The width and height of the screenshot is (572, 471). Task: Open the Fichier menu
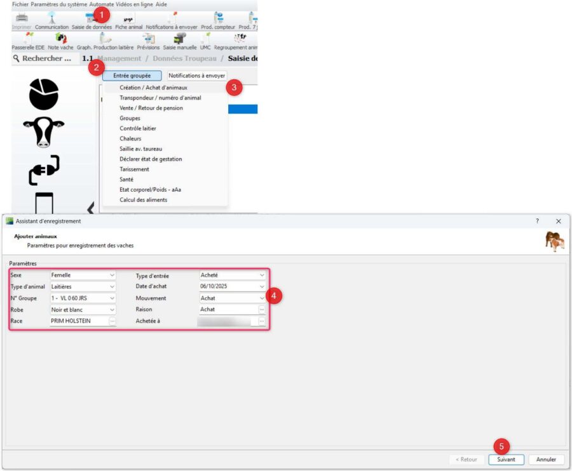tap(20, 4)
